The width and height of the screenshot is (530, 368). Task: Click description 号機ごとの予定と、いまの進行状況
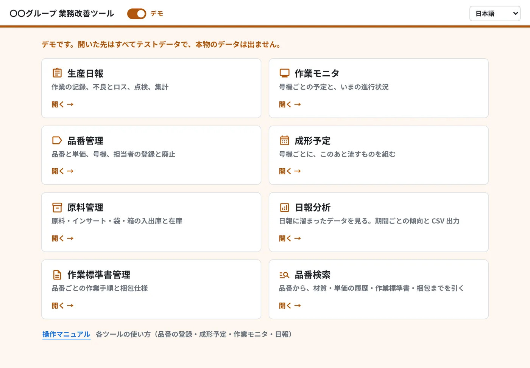click(x=334, y=87)
